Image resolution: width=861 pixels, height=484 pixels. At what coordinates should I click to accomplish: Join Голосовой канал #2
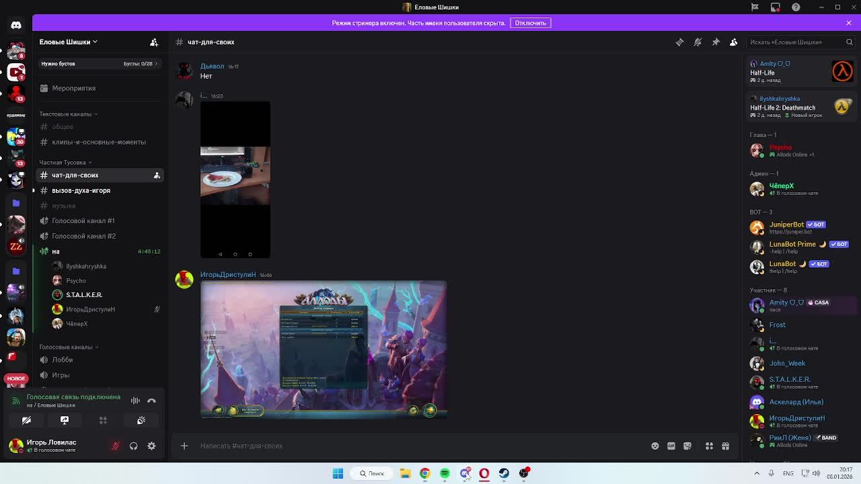pos(101,236)
